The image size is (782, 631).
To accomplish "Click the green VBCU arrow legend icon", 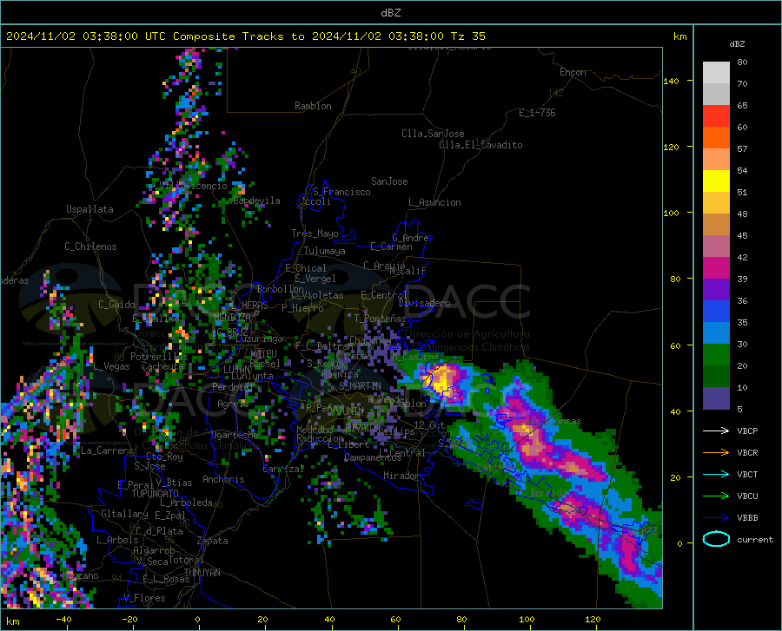I will pos(716,496).
